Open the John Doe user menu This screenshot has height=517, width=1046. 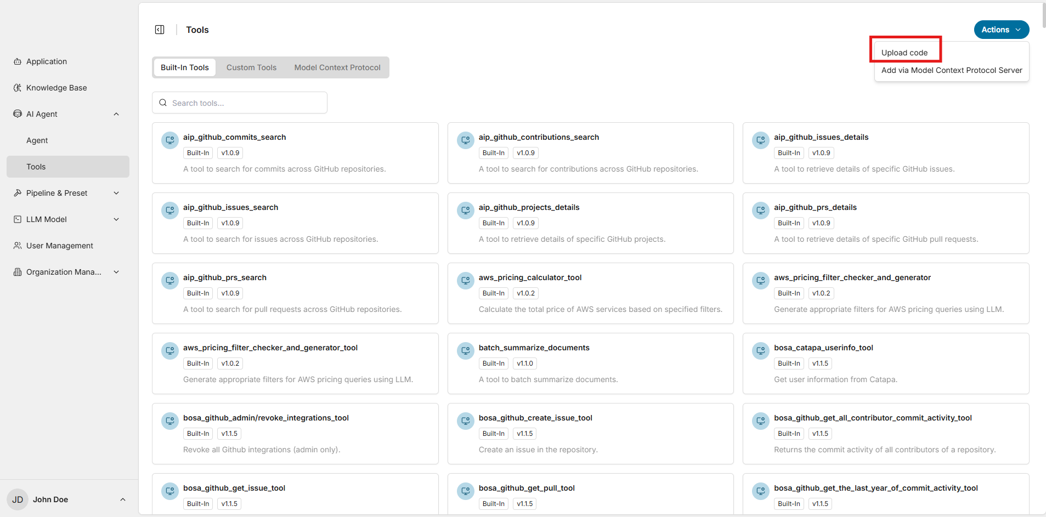click(x=123, y=499)
